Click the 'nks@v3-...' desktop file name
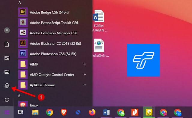The width and height of the screenshot is (192, 118). [100, 56]
